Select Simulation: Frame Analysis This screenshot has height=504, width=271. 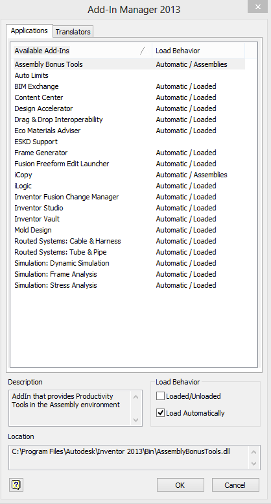pyautogui.click(x=128, y=274)
